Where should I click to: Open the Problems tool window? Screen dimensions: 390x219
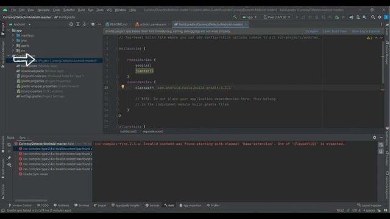(61, 206)
